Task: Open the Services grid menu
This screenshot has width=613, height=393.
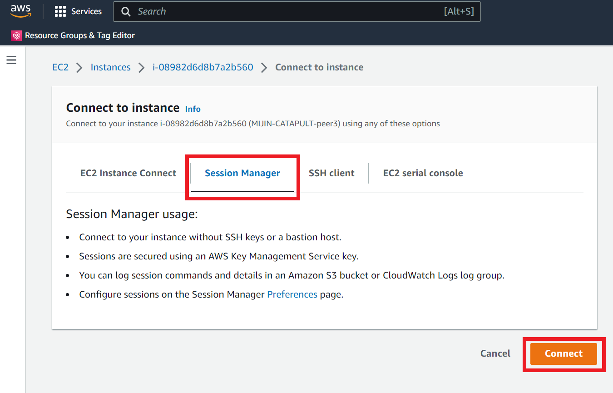Action: (60, 11)
